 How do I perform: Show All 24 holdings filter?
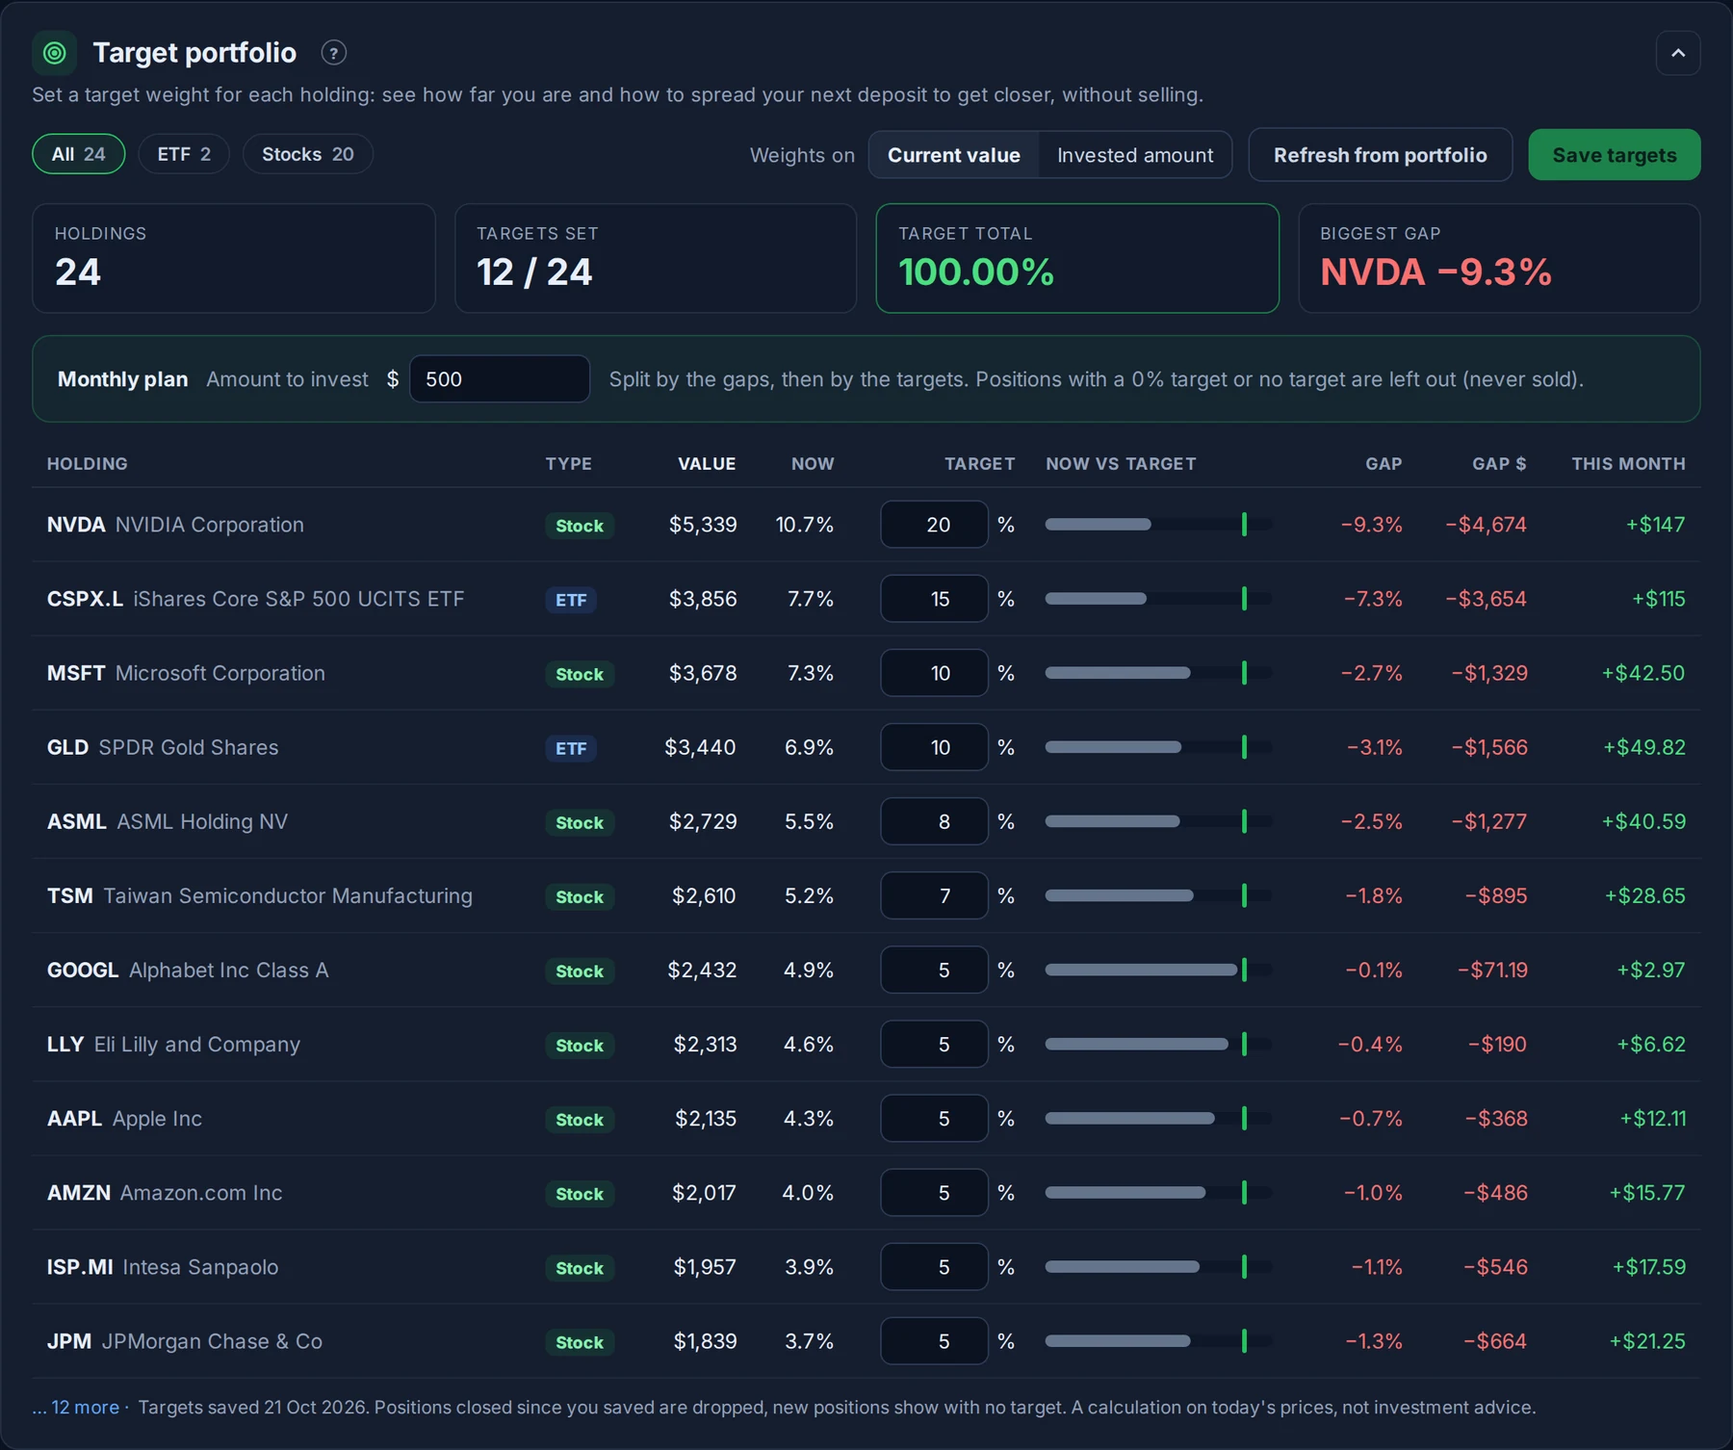pos(79,154)
